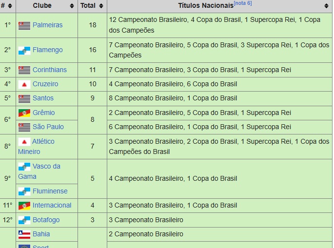Click the flag icon next to Botafogo
The width and height of the screenshot is (334, 248).
24,220
